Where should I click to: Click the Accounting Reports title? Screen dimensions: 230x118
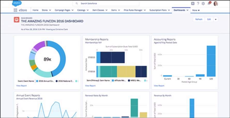(x=165, y=39)
